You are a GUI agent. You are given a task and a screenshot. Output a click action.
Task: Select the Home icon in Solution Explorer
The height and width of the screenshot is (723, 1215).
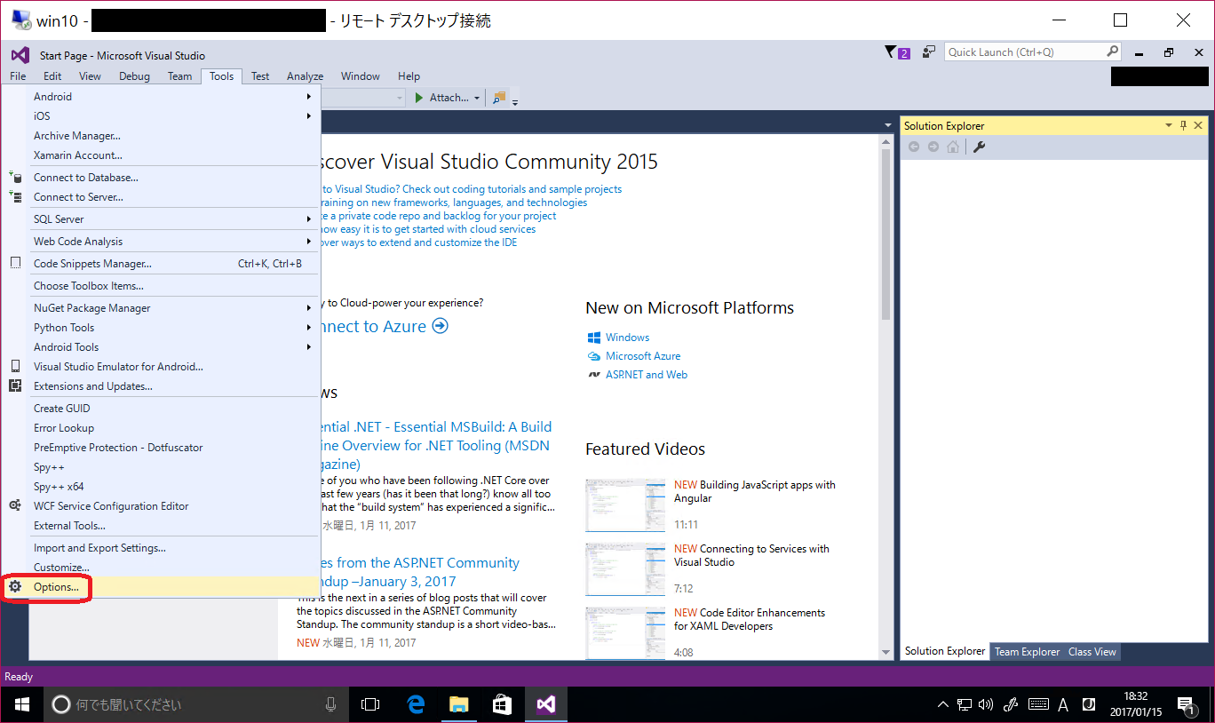(952, 147)
